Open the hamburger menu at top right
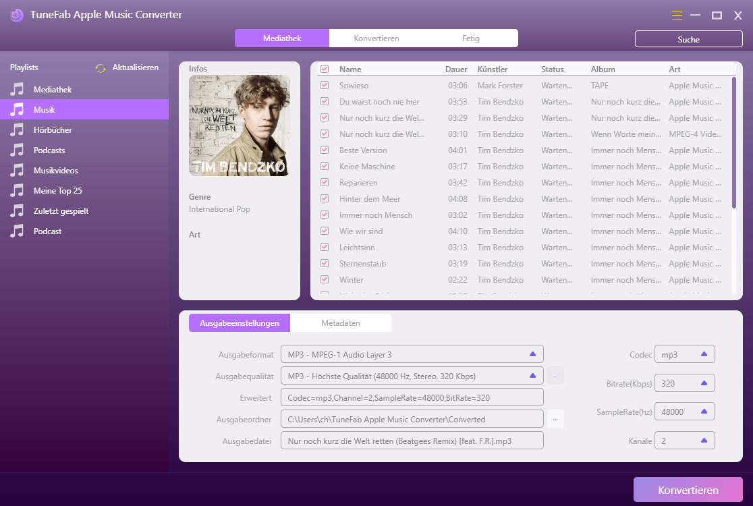Screen dimensions: 753x506 pyautogui.click(x=677, y=15)
